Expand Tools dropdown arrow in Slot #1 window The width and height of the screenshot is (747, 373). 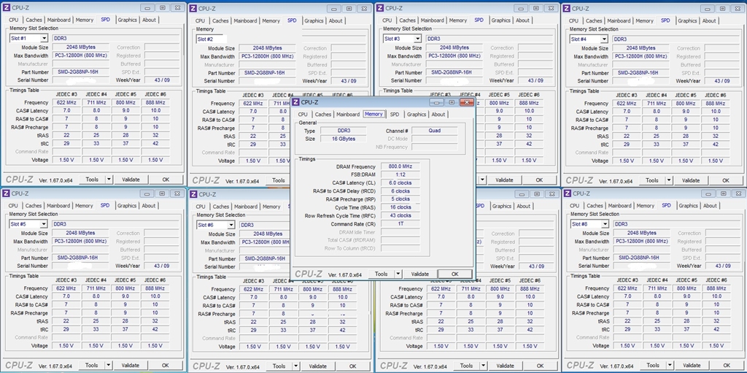(109, 180)
